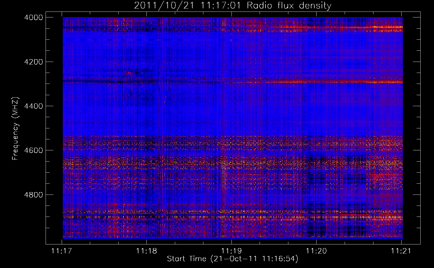Click the 11:19 time tick label
Screen dimensions: 434x268
pyautogui.click(x=231, y=251)
